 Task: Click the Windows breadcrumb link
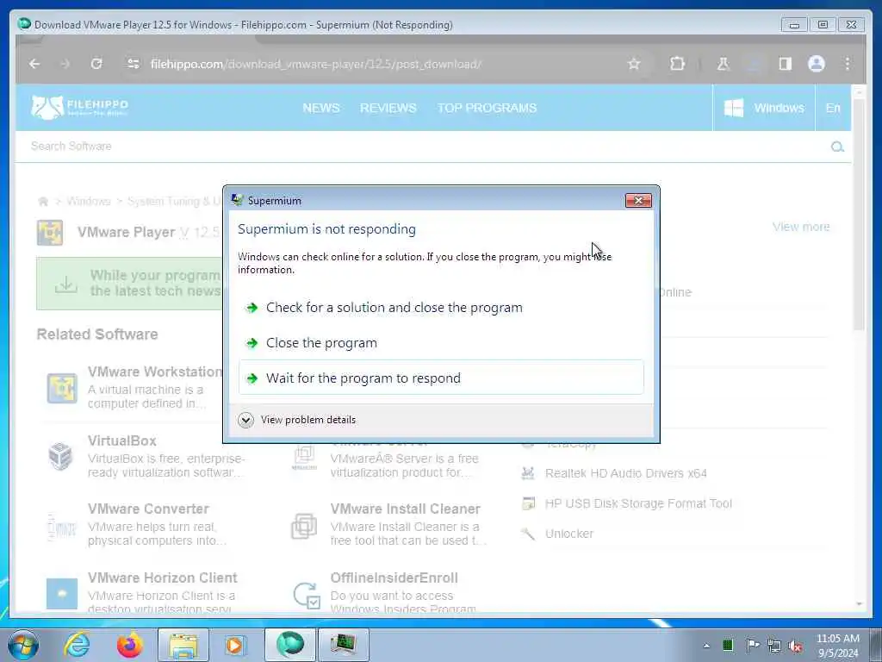pyautogui.click(x=89, y=202)
